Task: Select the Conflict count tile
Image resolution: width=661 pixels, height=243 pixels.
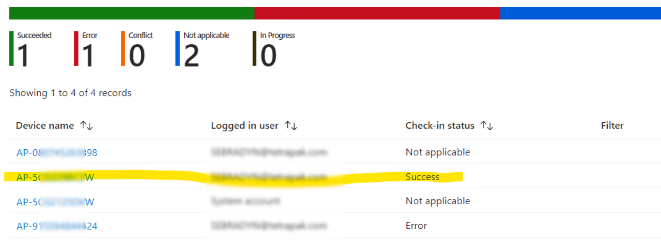Action: (137, 49)
